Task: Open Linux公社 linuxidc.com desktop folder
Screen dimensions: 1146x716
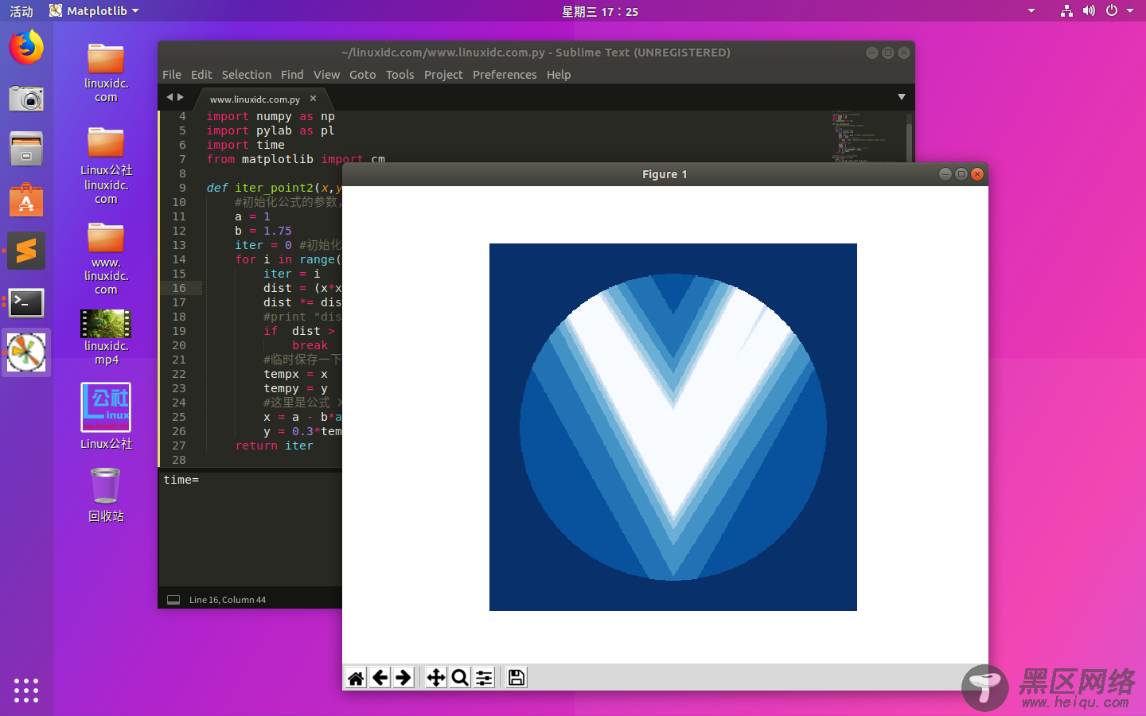Action: pos(106,165)
